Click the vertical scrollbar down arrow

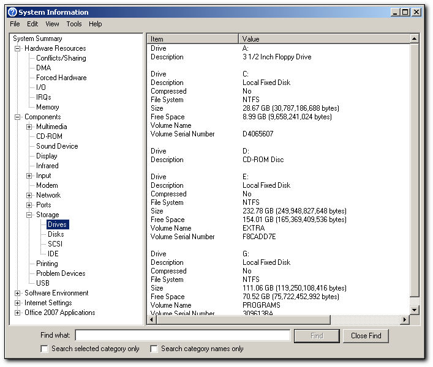pos(414,310)
